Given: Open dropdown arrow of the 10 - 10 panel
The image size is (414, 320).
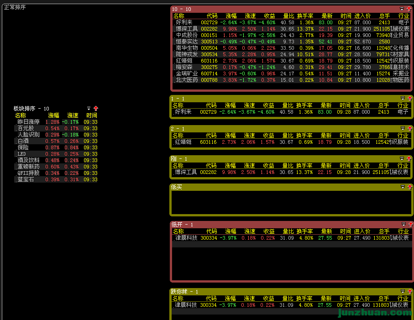Looking at the screenshot, I should click(x=402, y=9).
